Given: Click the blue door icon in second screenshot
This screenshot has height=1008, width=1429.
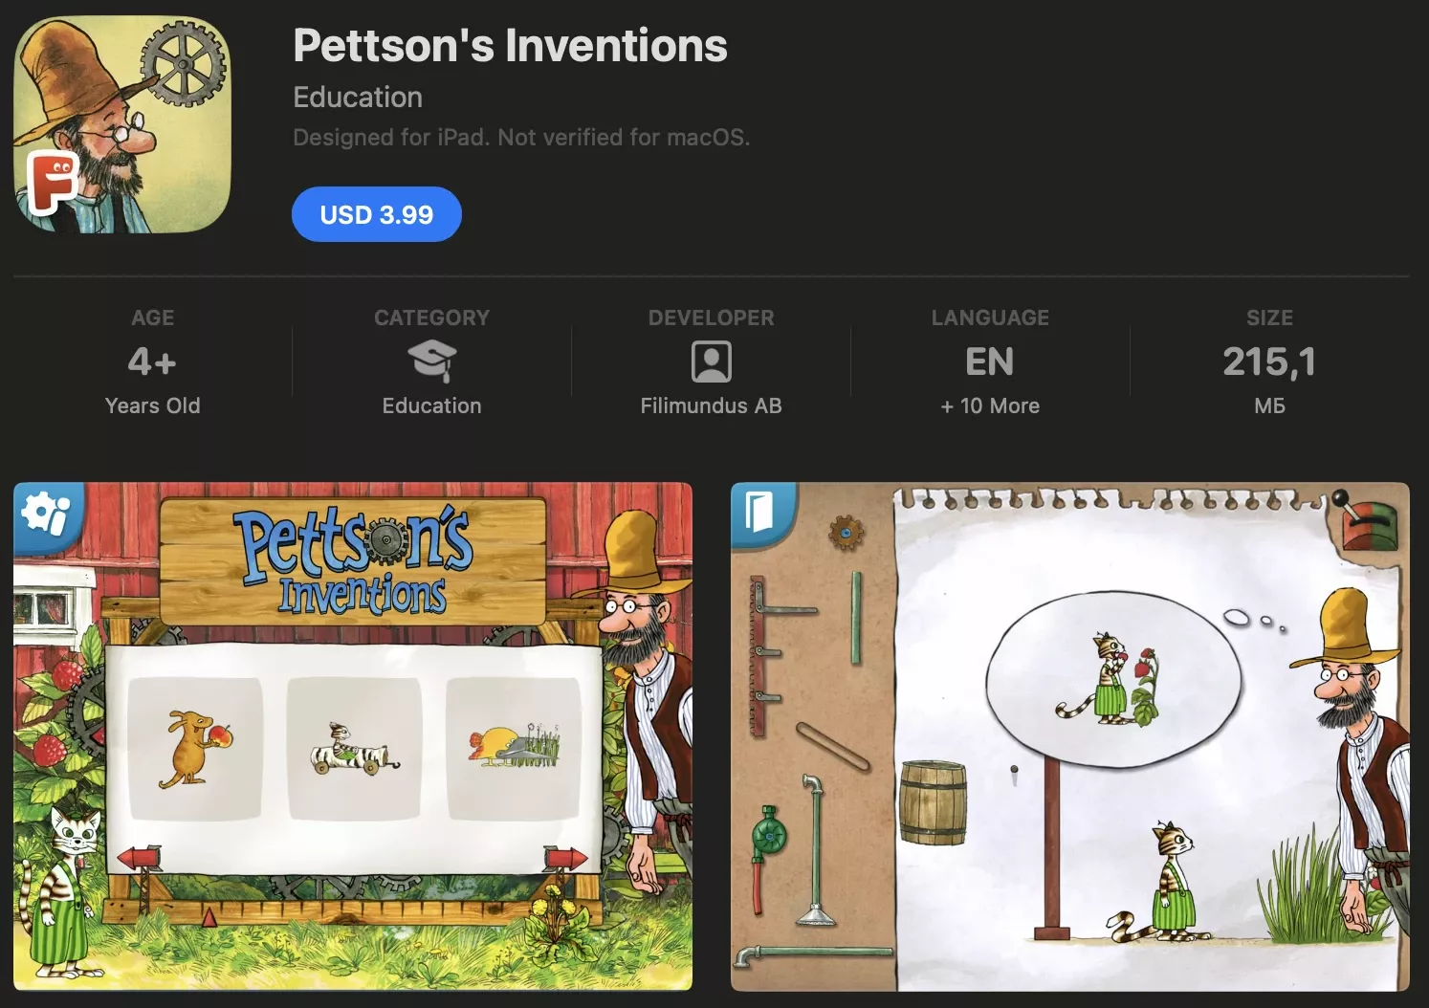Looking at the screenshot, I should pos(759,513).
